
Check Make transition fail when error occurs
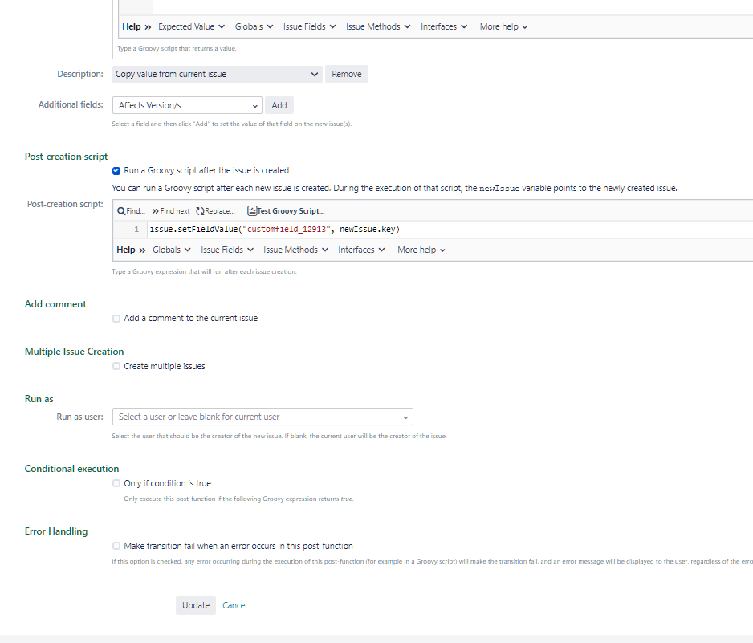point(116,546)
